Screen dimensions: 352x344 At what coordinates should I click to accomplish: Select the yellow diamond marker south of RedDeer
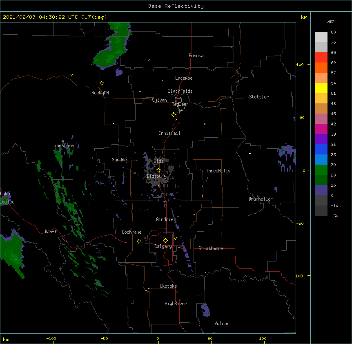coord(174,115)
